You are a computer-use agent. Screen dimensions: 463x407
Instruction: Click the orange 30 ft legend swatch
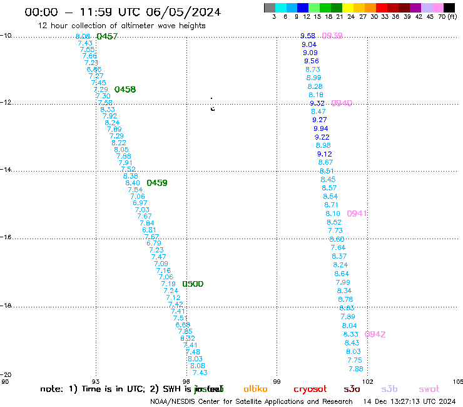coord(370,8)
